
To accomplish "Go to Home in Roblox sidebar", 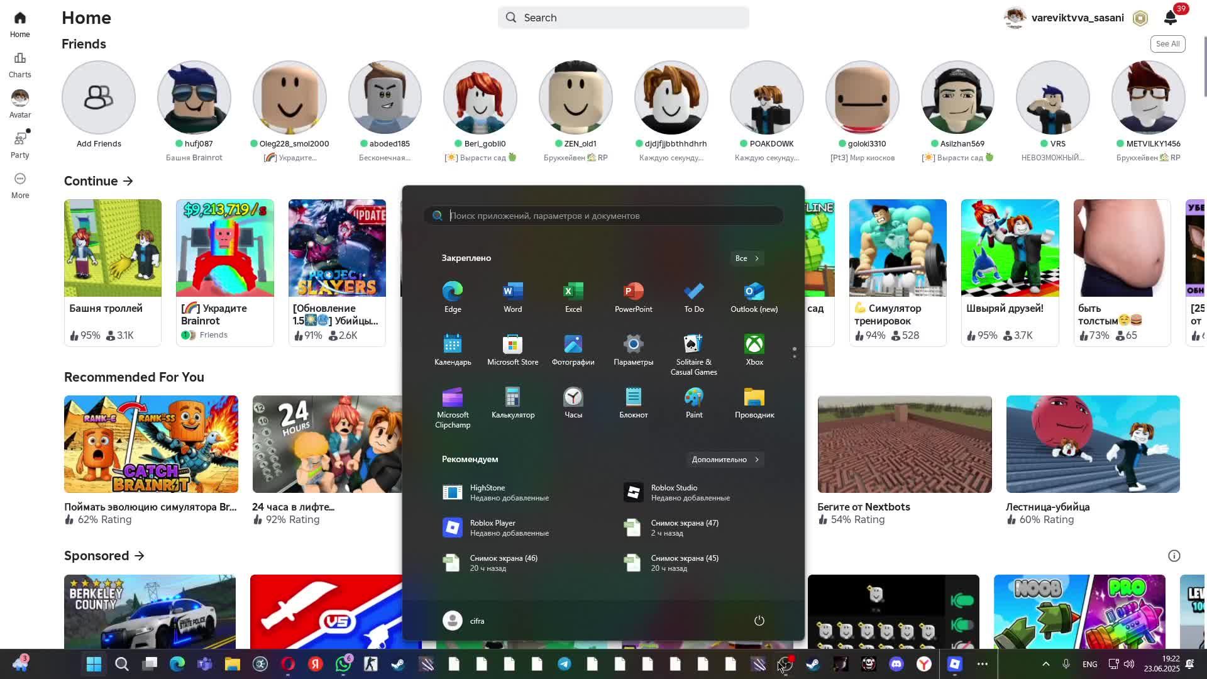I will (x=20, y=25).
